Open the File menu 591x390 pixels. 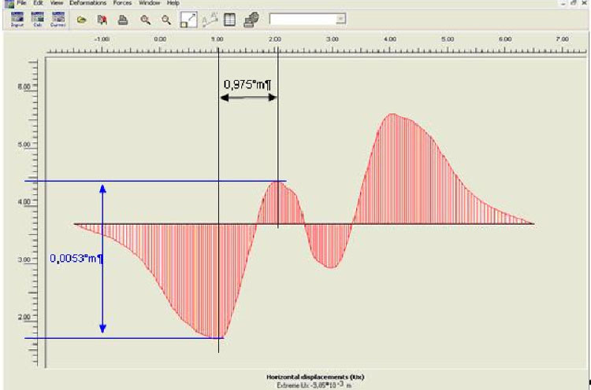(22, 3)
